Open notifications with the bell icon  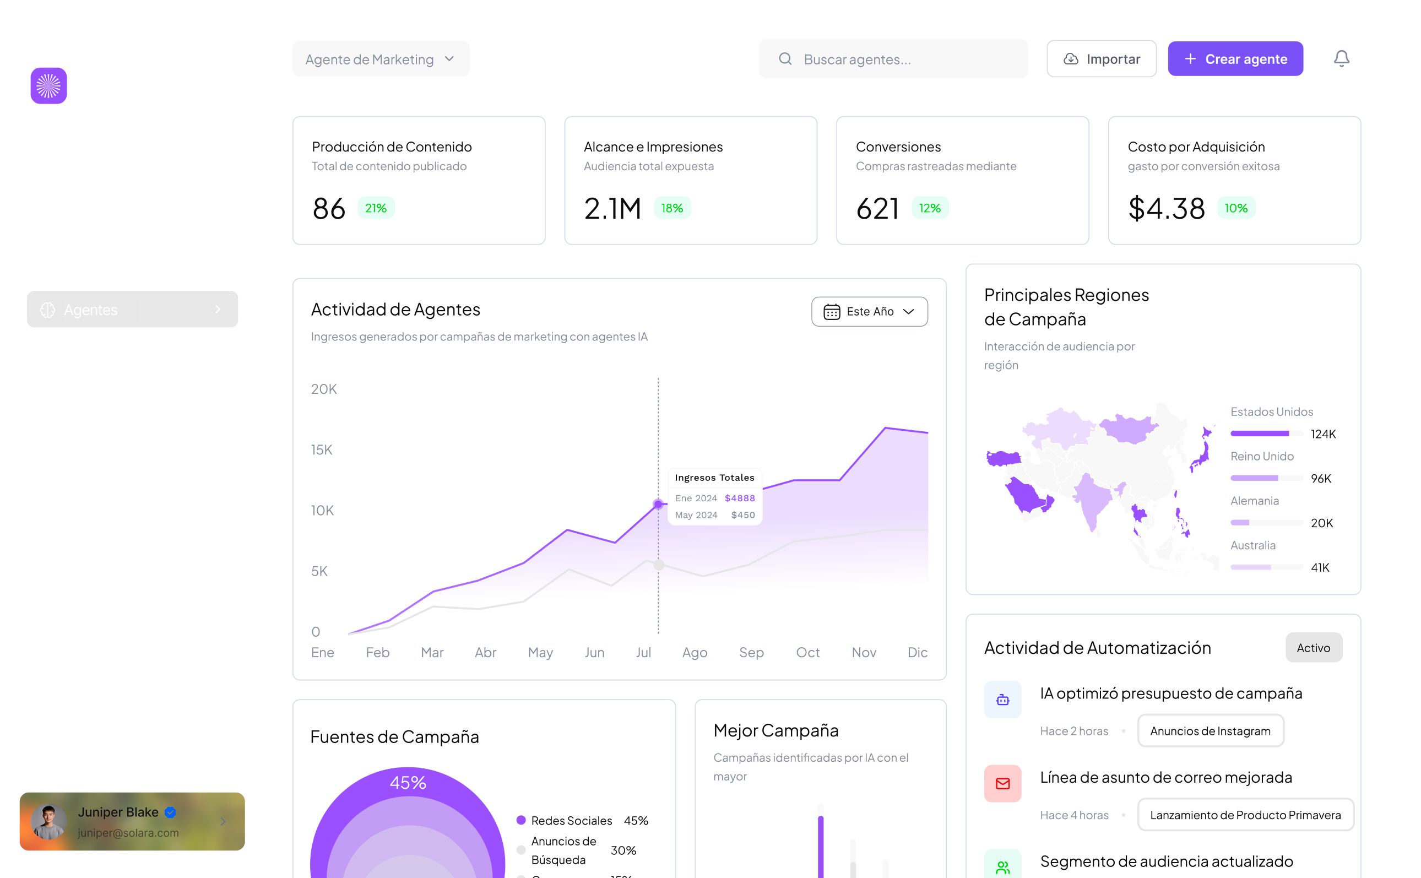tap(1342, 58)
